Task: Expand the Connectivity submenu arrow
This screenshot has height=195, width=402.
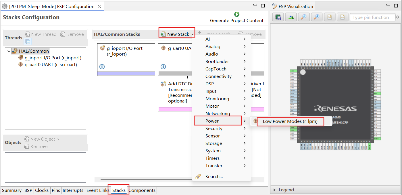Action: [245, 76]
